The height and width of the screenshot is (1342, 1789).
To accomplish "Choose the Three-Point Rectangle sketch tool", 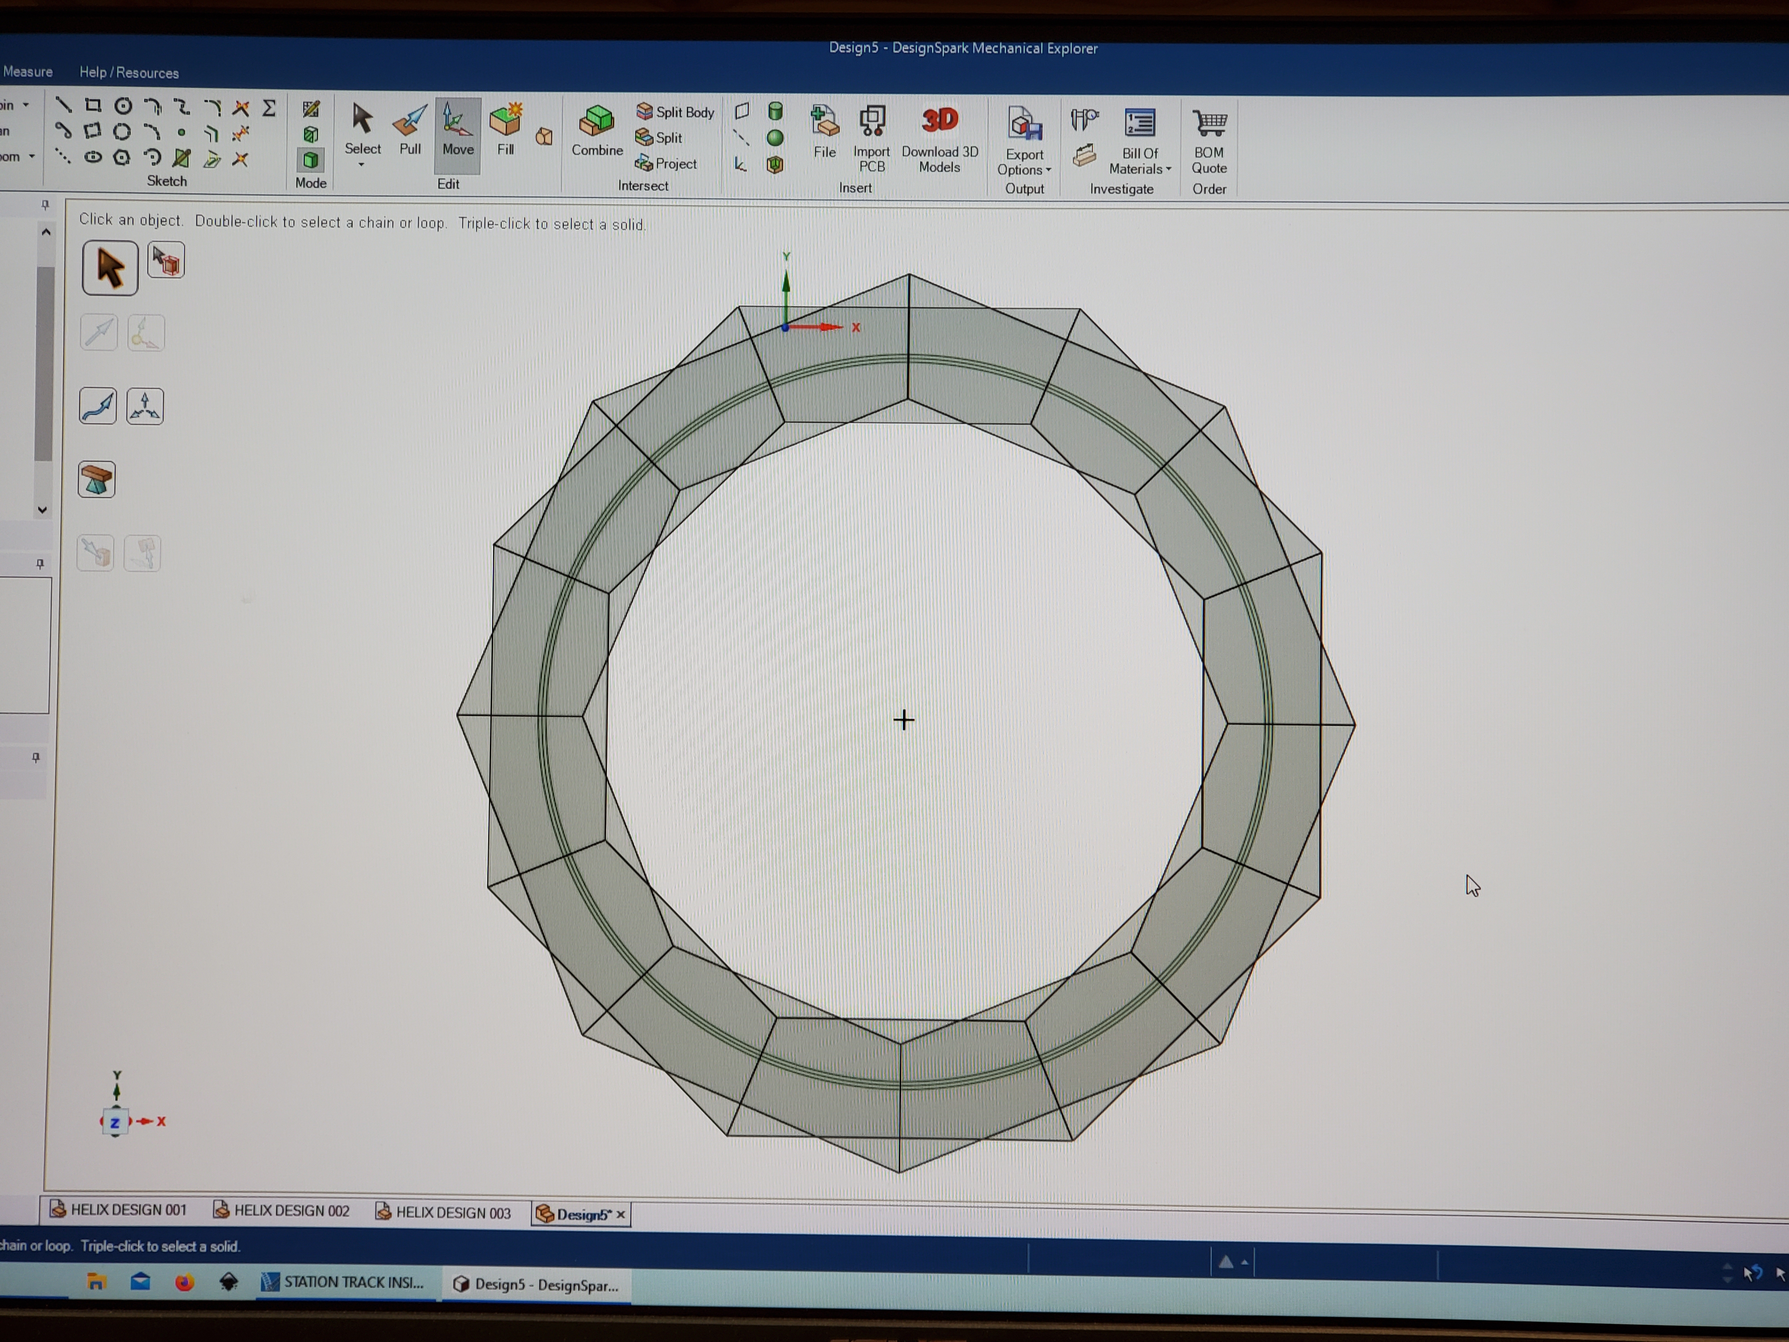I will [x=93, y=131].
